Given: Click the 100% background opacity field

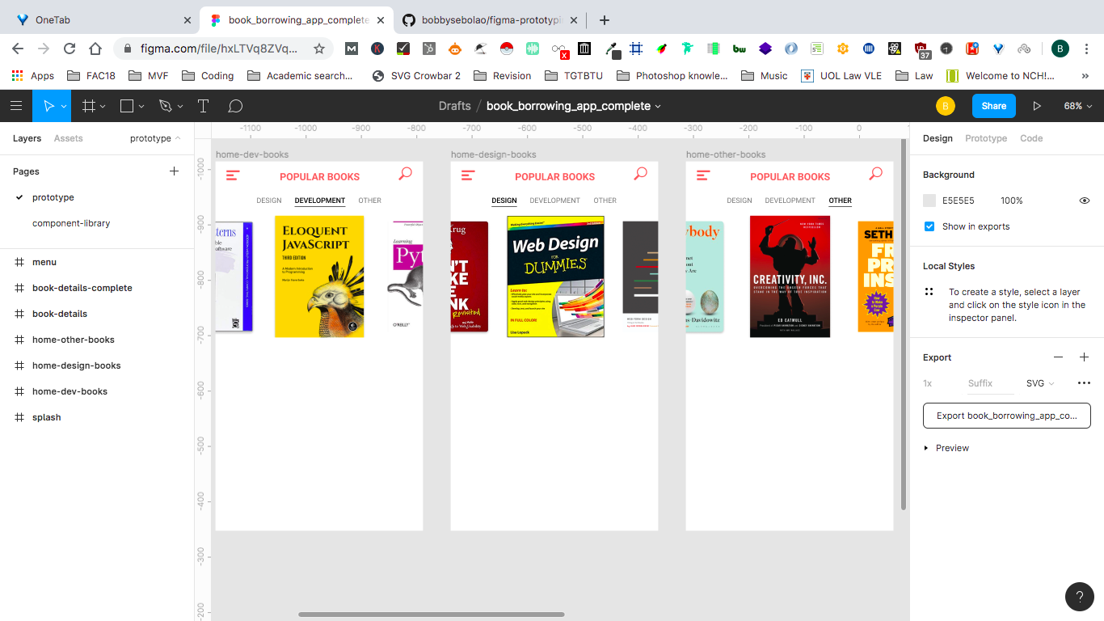Looking at the screenshot, I should point(1012,201).
